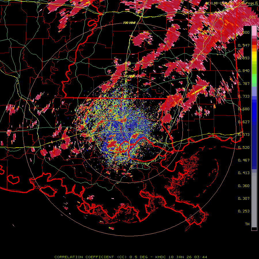Select the 0.733 legend value
This screenshot has height=259, width=259.
point(244,96)
